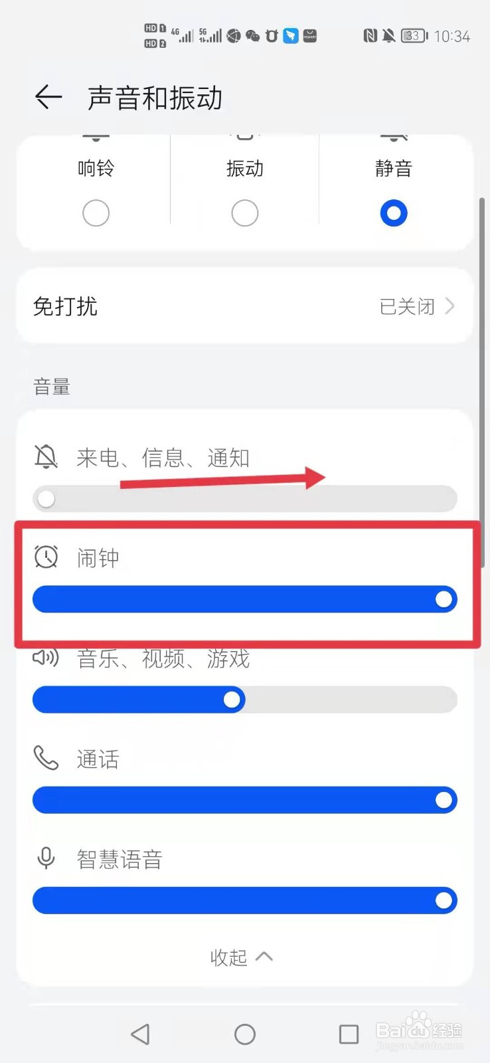This screenshot has height=1063, width=490.
Task: Tap the 音乐、视频、游戏 media volume slider
Action: pos(245,700)
